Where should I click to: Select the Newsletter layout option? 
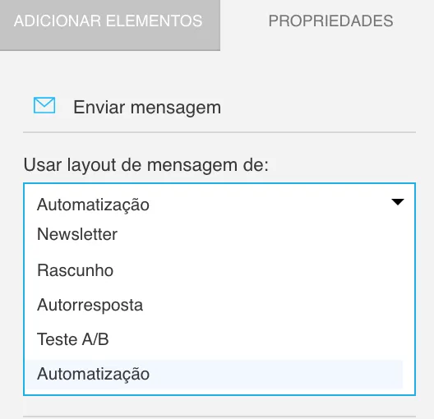pyautogui.click(x=77, y=234)
